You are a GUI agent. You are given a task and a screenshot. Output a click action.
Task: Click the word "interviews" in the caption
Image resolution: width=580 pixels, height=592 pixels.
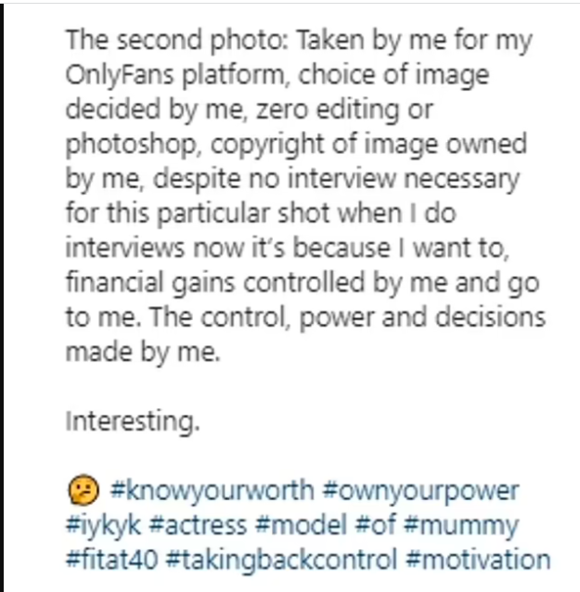point(125,249)
